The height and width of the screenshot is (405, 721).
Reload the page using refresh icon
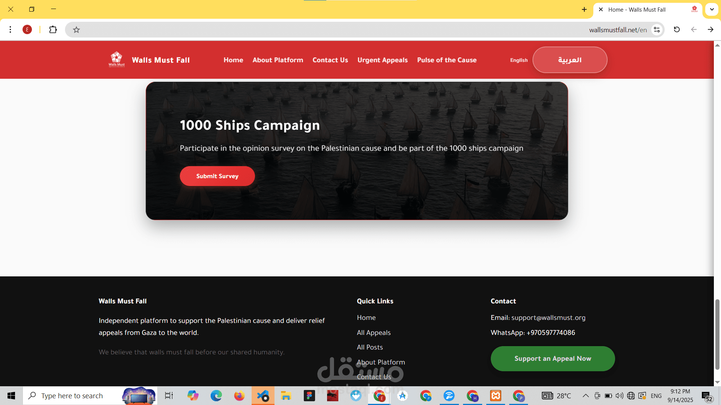[x=677, y=30]
